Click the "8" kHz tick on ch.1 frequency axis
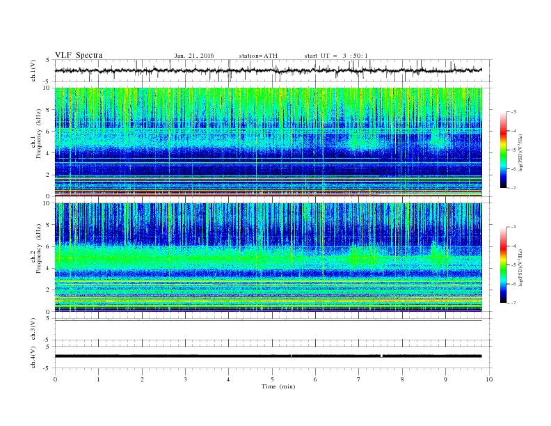Image resolution: width=551 pixels, height=426 pixels. pyautogui.click(x=49, y=110)
